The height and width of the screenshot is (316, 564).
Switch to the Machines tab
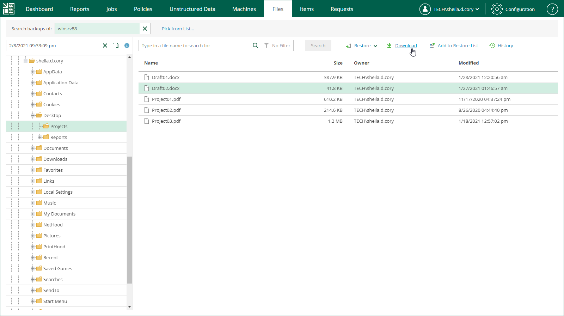coord(244,9)
